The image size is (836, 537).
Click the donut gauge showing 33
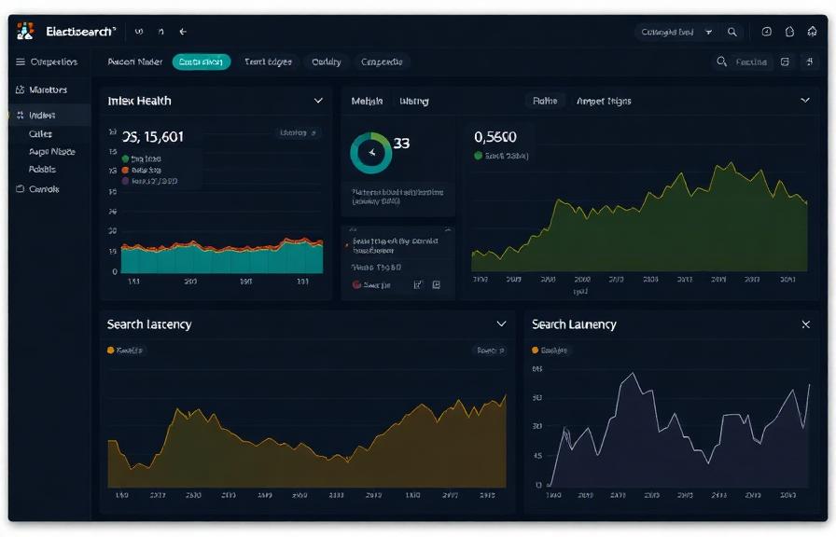point(370,151)
